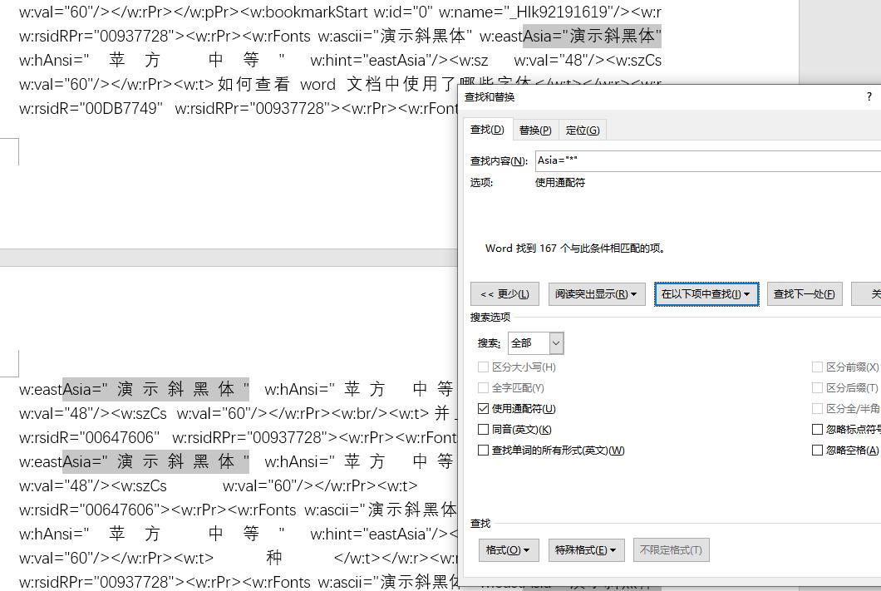The image size is (881, 591).
Task: Click the dialog's Help (?) icon
Action: 869,96
